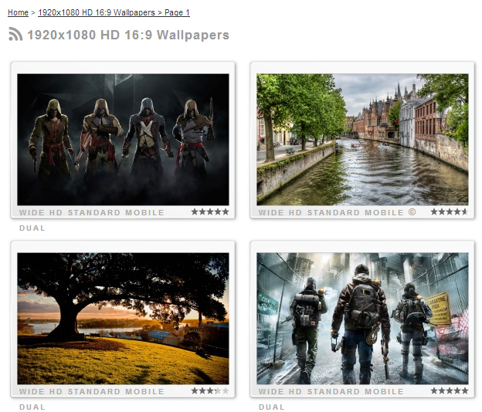Rate the canal wallpaper using stars
Image resolution: width=482 pixels, height=412 pixels.
point(450,212)
